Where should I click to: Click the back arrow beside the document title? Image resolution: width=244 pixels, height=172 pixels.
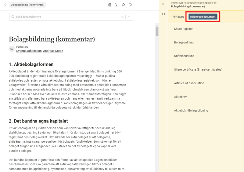coord(5,5)
